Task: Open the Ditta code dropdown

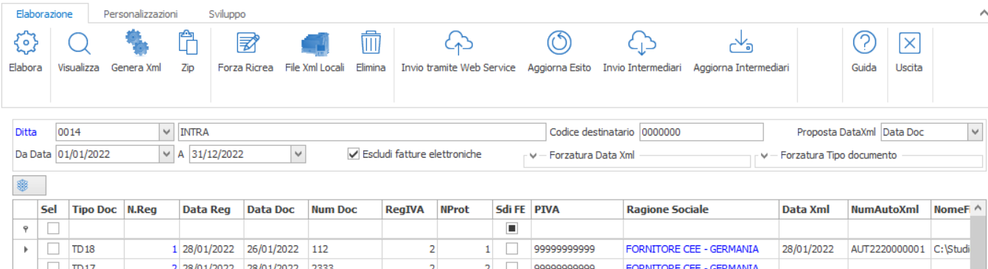Action: pyautogui.click(x=166, y=133)
